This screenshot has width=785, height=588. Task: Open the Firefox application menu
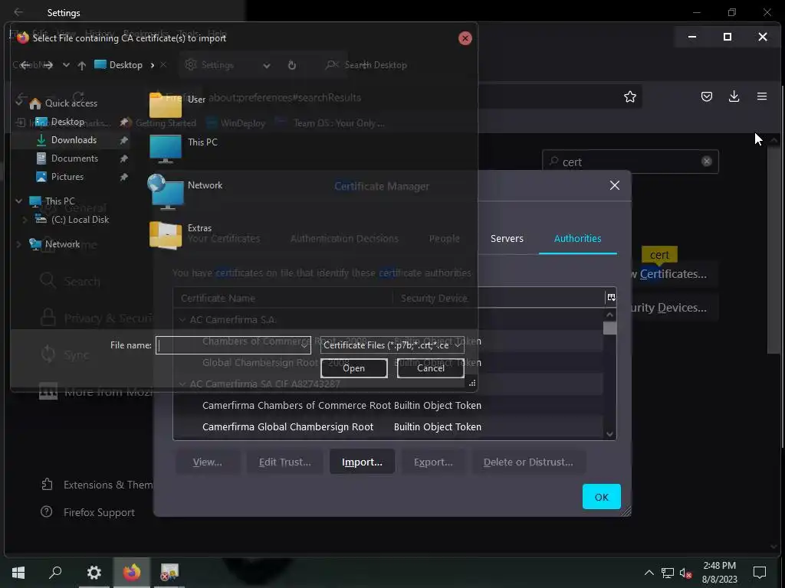761,96
